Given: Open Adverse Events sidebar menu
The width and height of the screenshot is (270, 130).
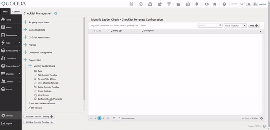Looking at the screenshot, I should pyautogui.click(x=11, y=66).
